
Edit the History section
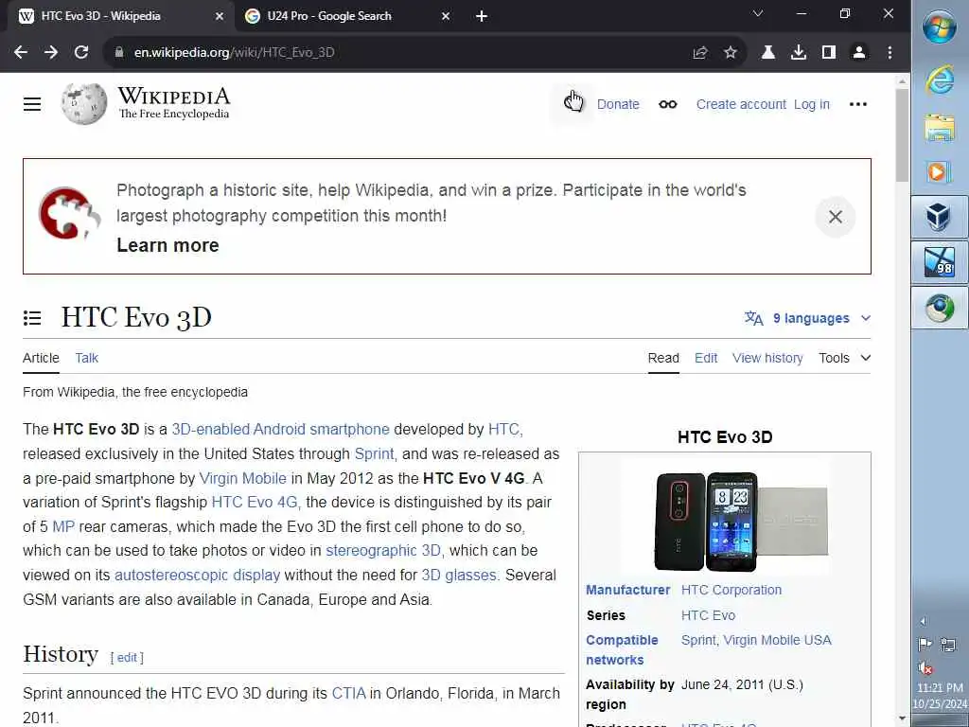click(x=127, y=658)
